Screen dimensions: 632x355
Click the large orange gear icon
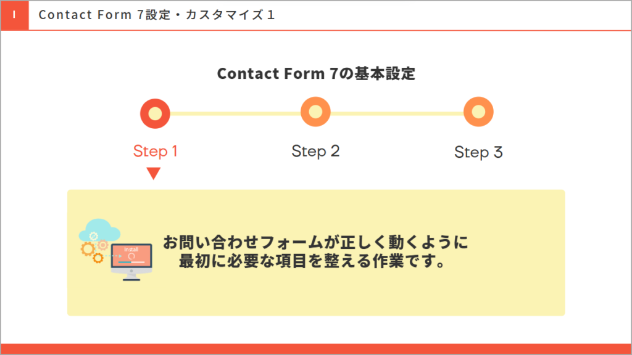point(88,249)
